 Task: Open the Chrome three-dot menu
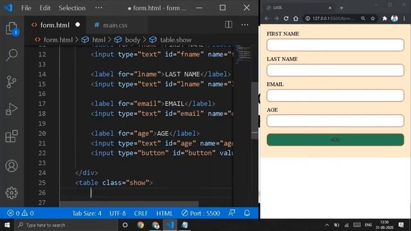click(x=404, y=19)
